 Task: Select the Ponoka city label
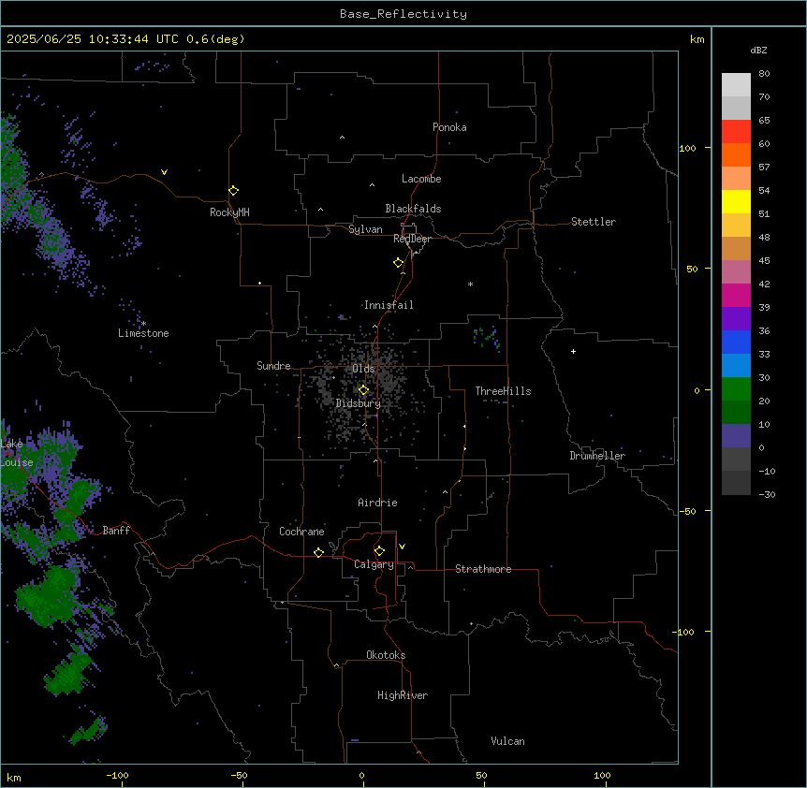pos(449,127)
